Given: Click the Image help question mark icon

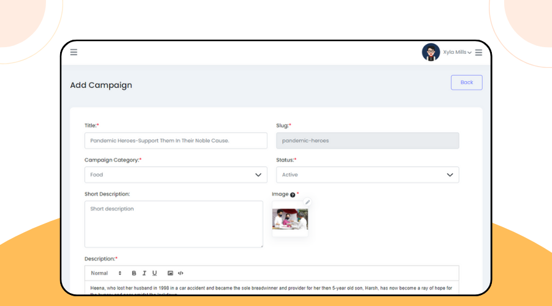Looking at the screenshot, I should pos(293,195).
